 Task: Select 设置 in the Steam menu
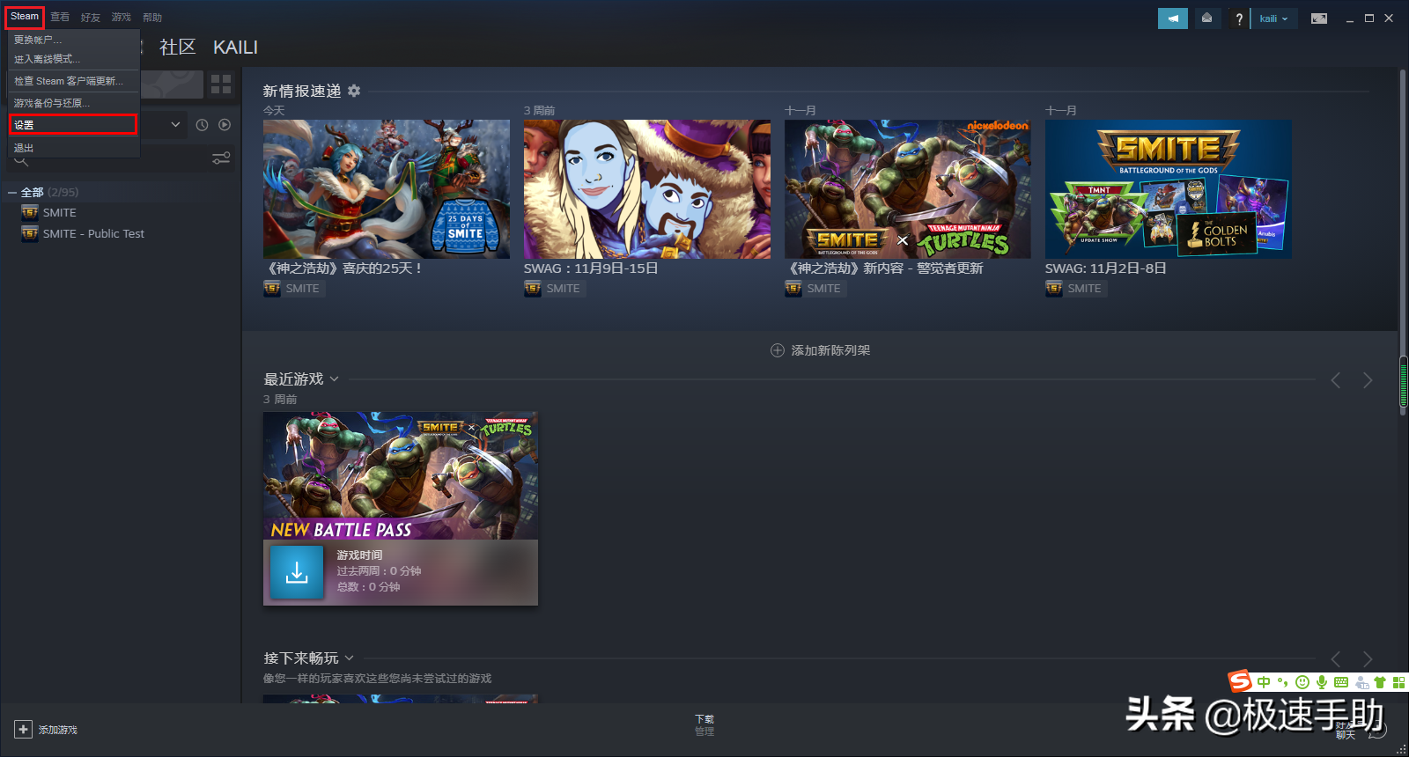[x=72, y=125]
